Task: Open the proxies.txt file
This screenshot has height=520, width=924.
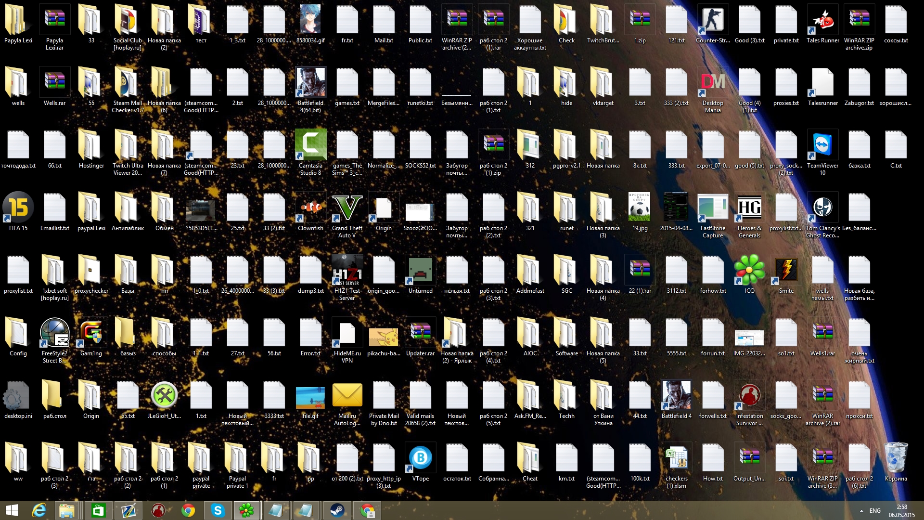Action: tap(786, 82)
